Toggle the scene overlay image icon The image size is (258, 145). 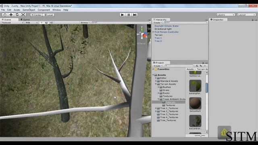pyautogui.click(x=46, y=23)
